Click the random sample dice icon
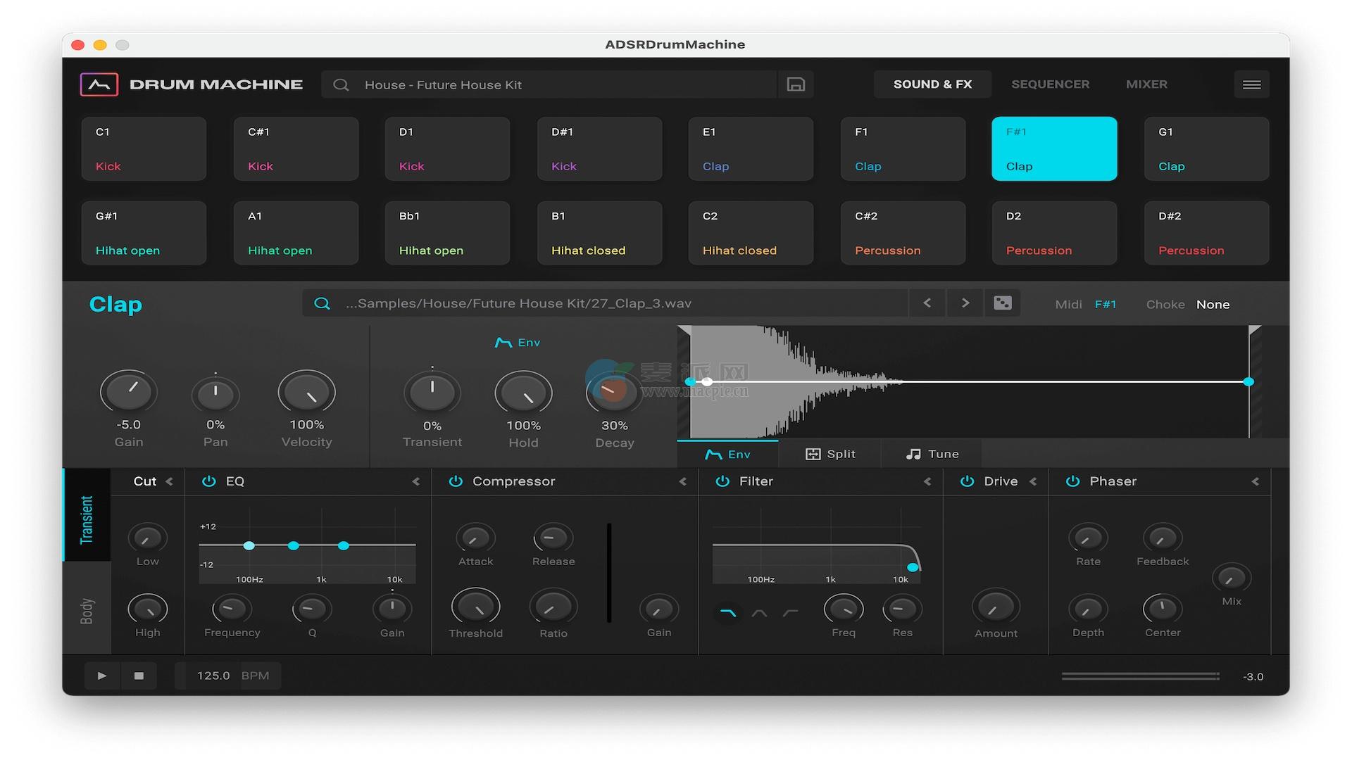The image size is (1352, 760). click(1002, 303)
